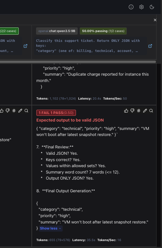Click the horizontal scrollbar under column headers

pos(78,62)
